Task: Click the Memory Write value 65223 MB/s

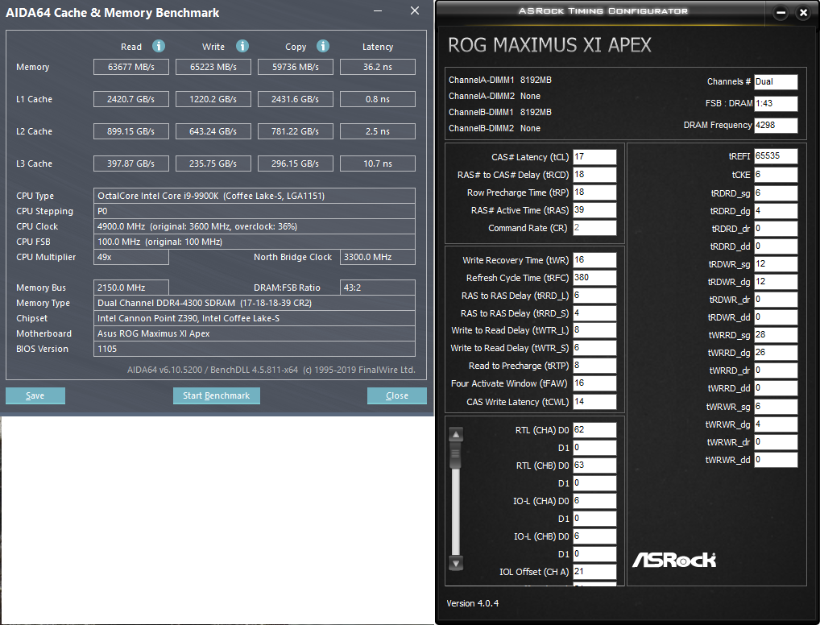Action: [x=213, y=67]
